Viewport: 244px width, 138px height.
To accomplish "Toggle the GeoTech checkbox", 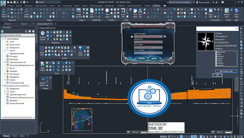I will [216, 56].
